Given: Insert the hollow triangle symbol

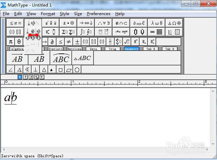Looking at the screenshot, I should pyautogui.click(x=44, y=69).
